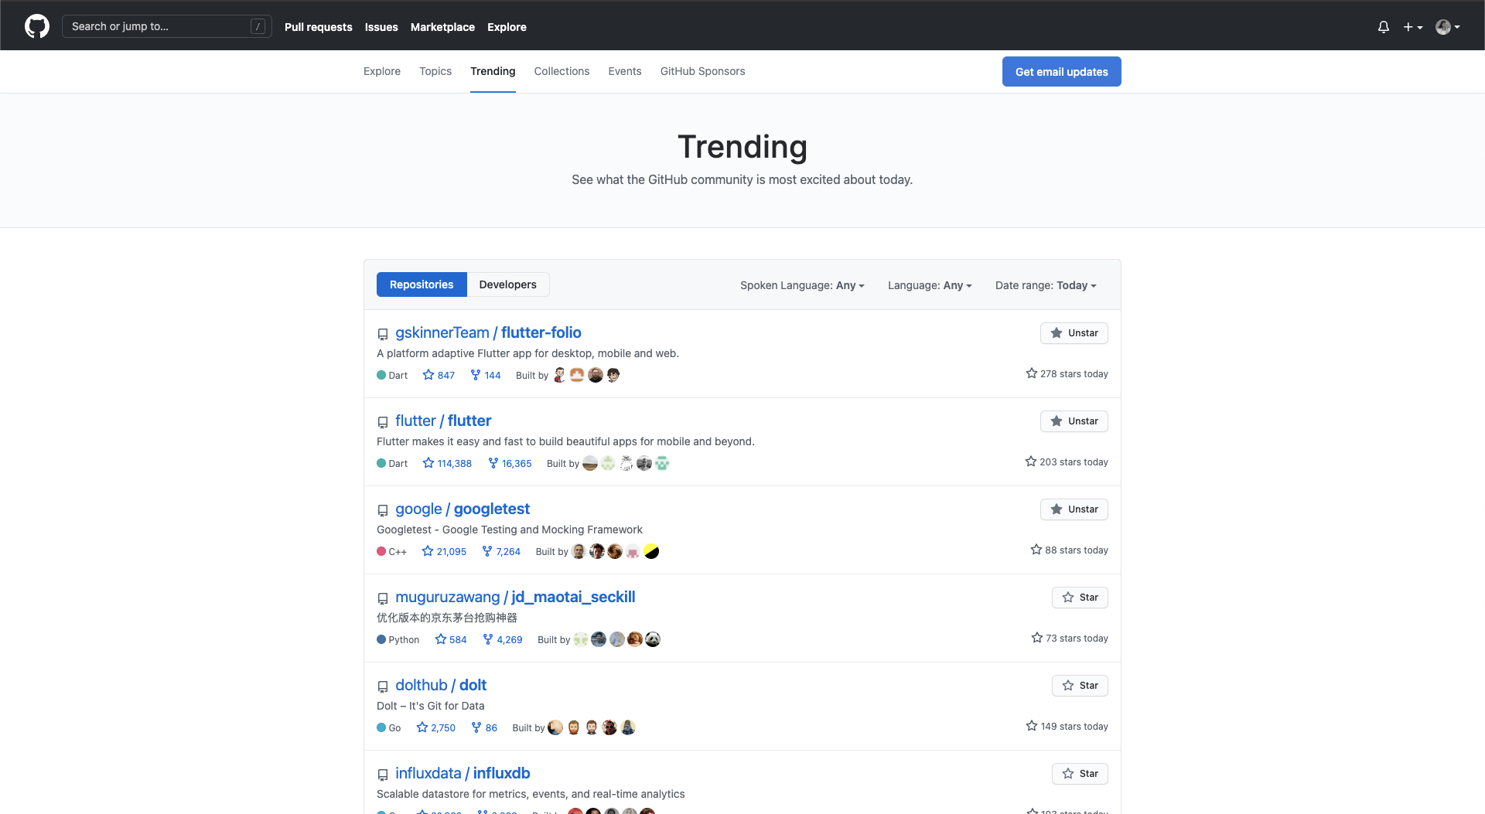
Task: Open the user avatar menu
Action: tap(1448, 27)
